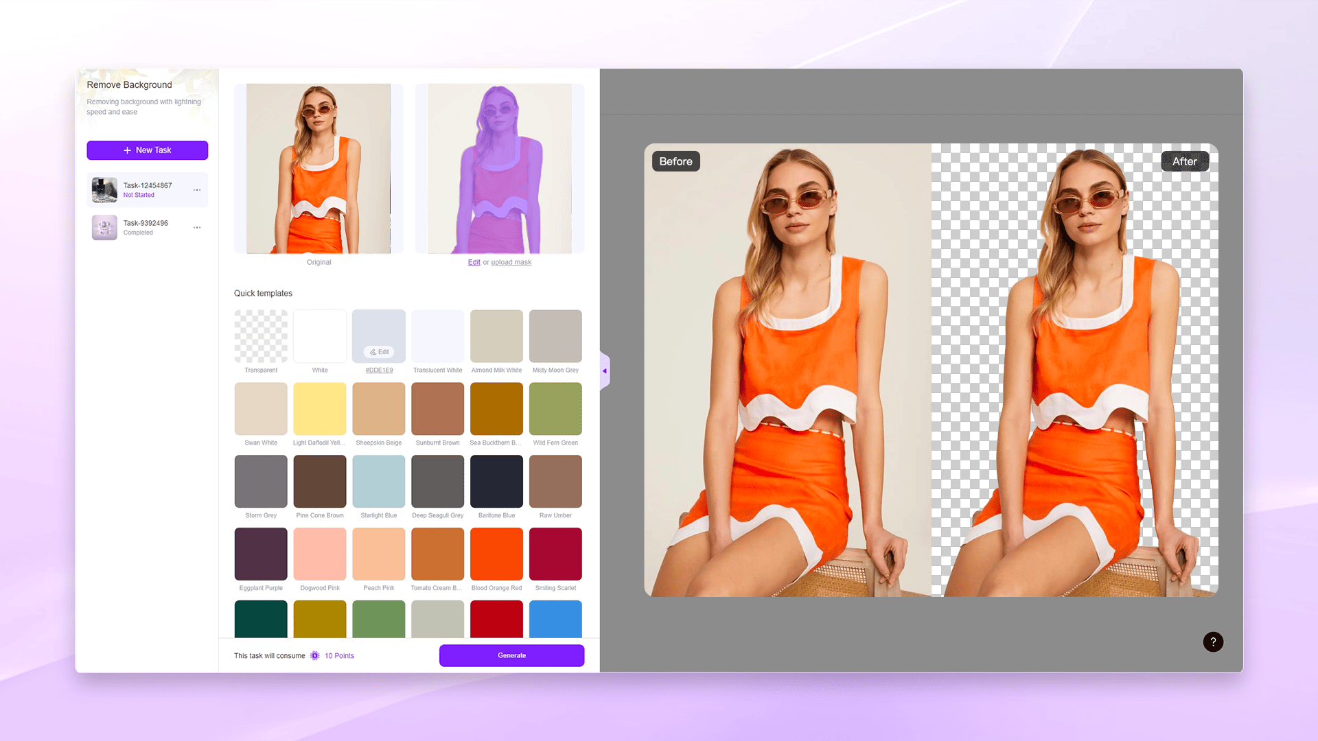
Task: Choose the Blood Orange Red swatch
Action: coord(496,554)
